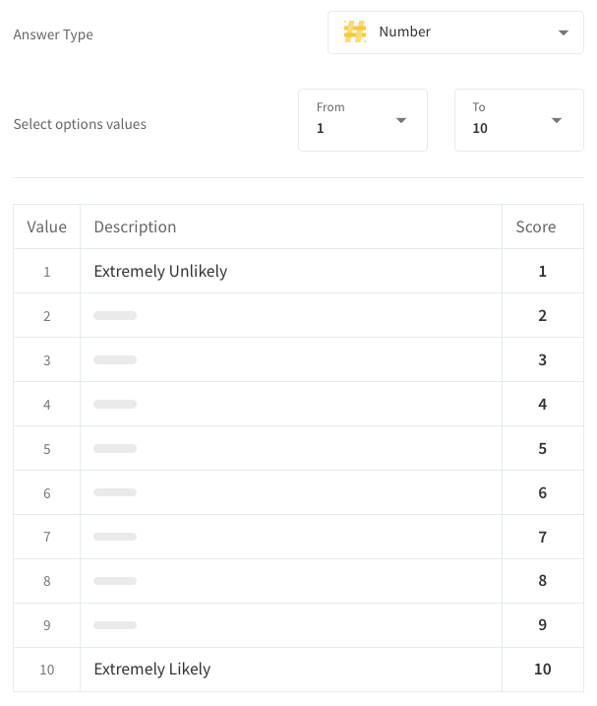
Task: Edit the Extremely Likely description
Action: coord(152,670)
